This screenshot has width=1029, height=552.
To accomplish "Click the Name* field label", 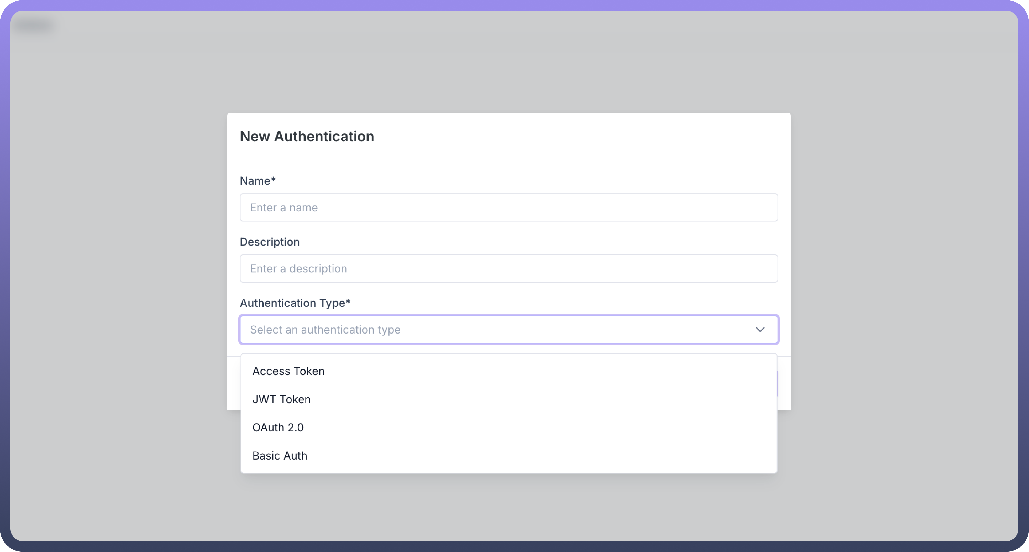I will coord(258,181).
